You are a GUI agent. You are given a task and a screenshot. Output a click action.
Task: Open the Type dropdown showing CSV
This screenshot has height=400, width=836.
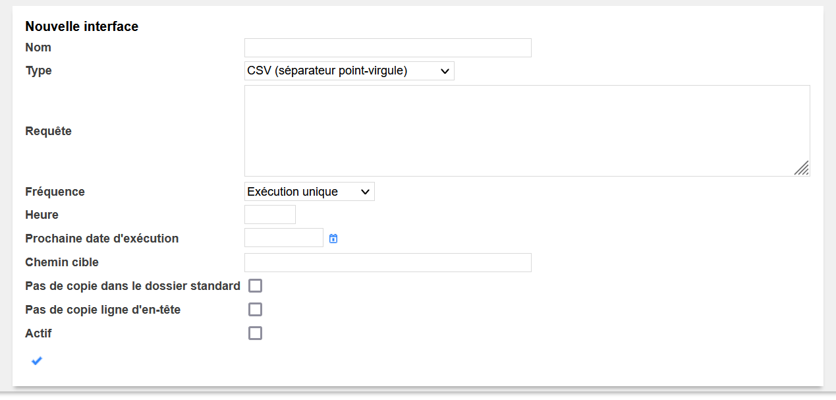click(349, 71)
